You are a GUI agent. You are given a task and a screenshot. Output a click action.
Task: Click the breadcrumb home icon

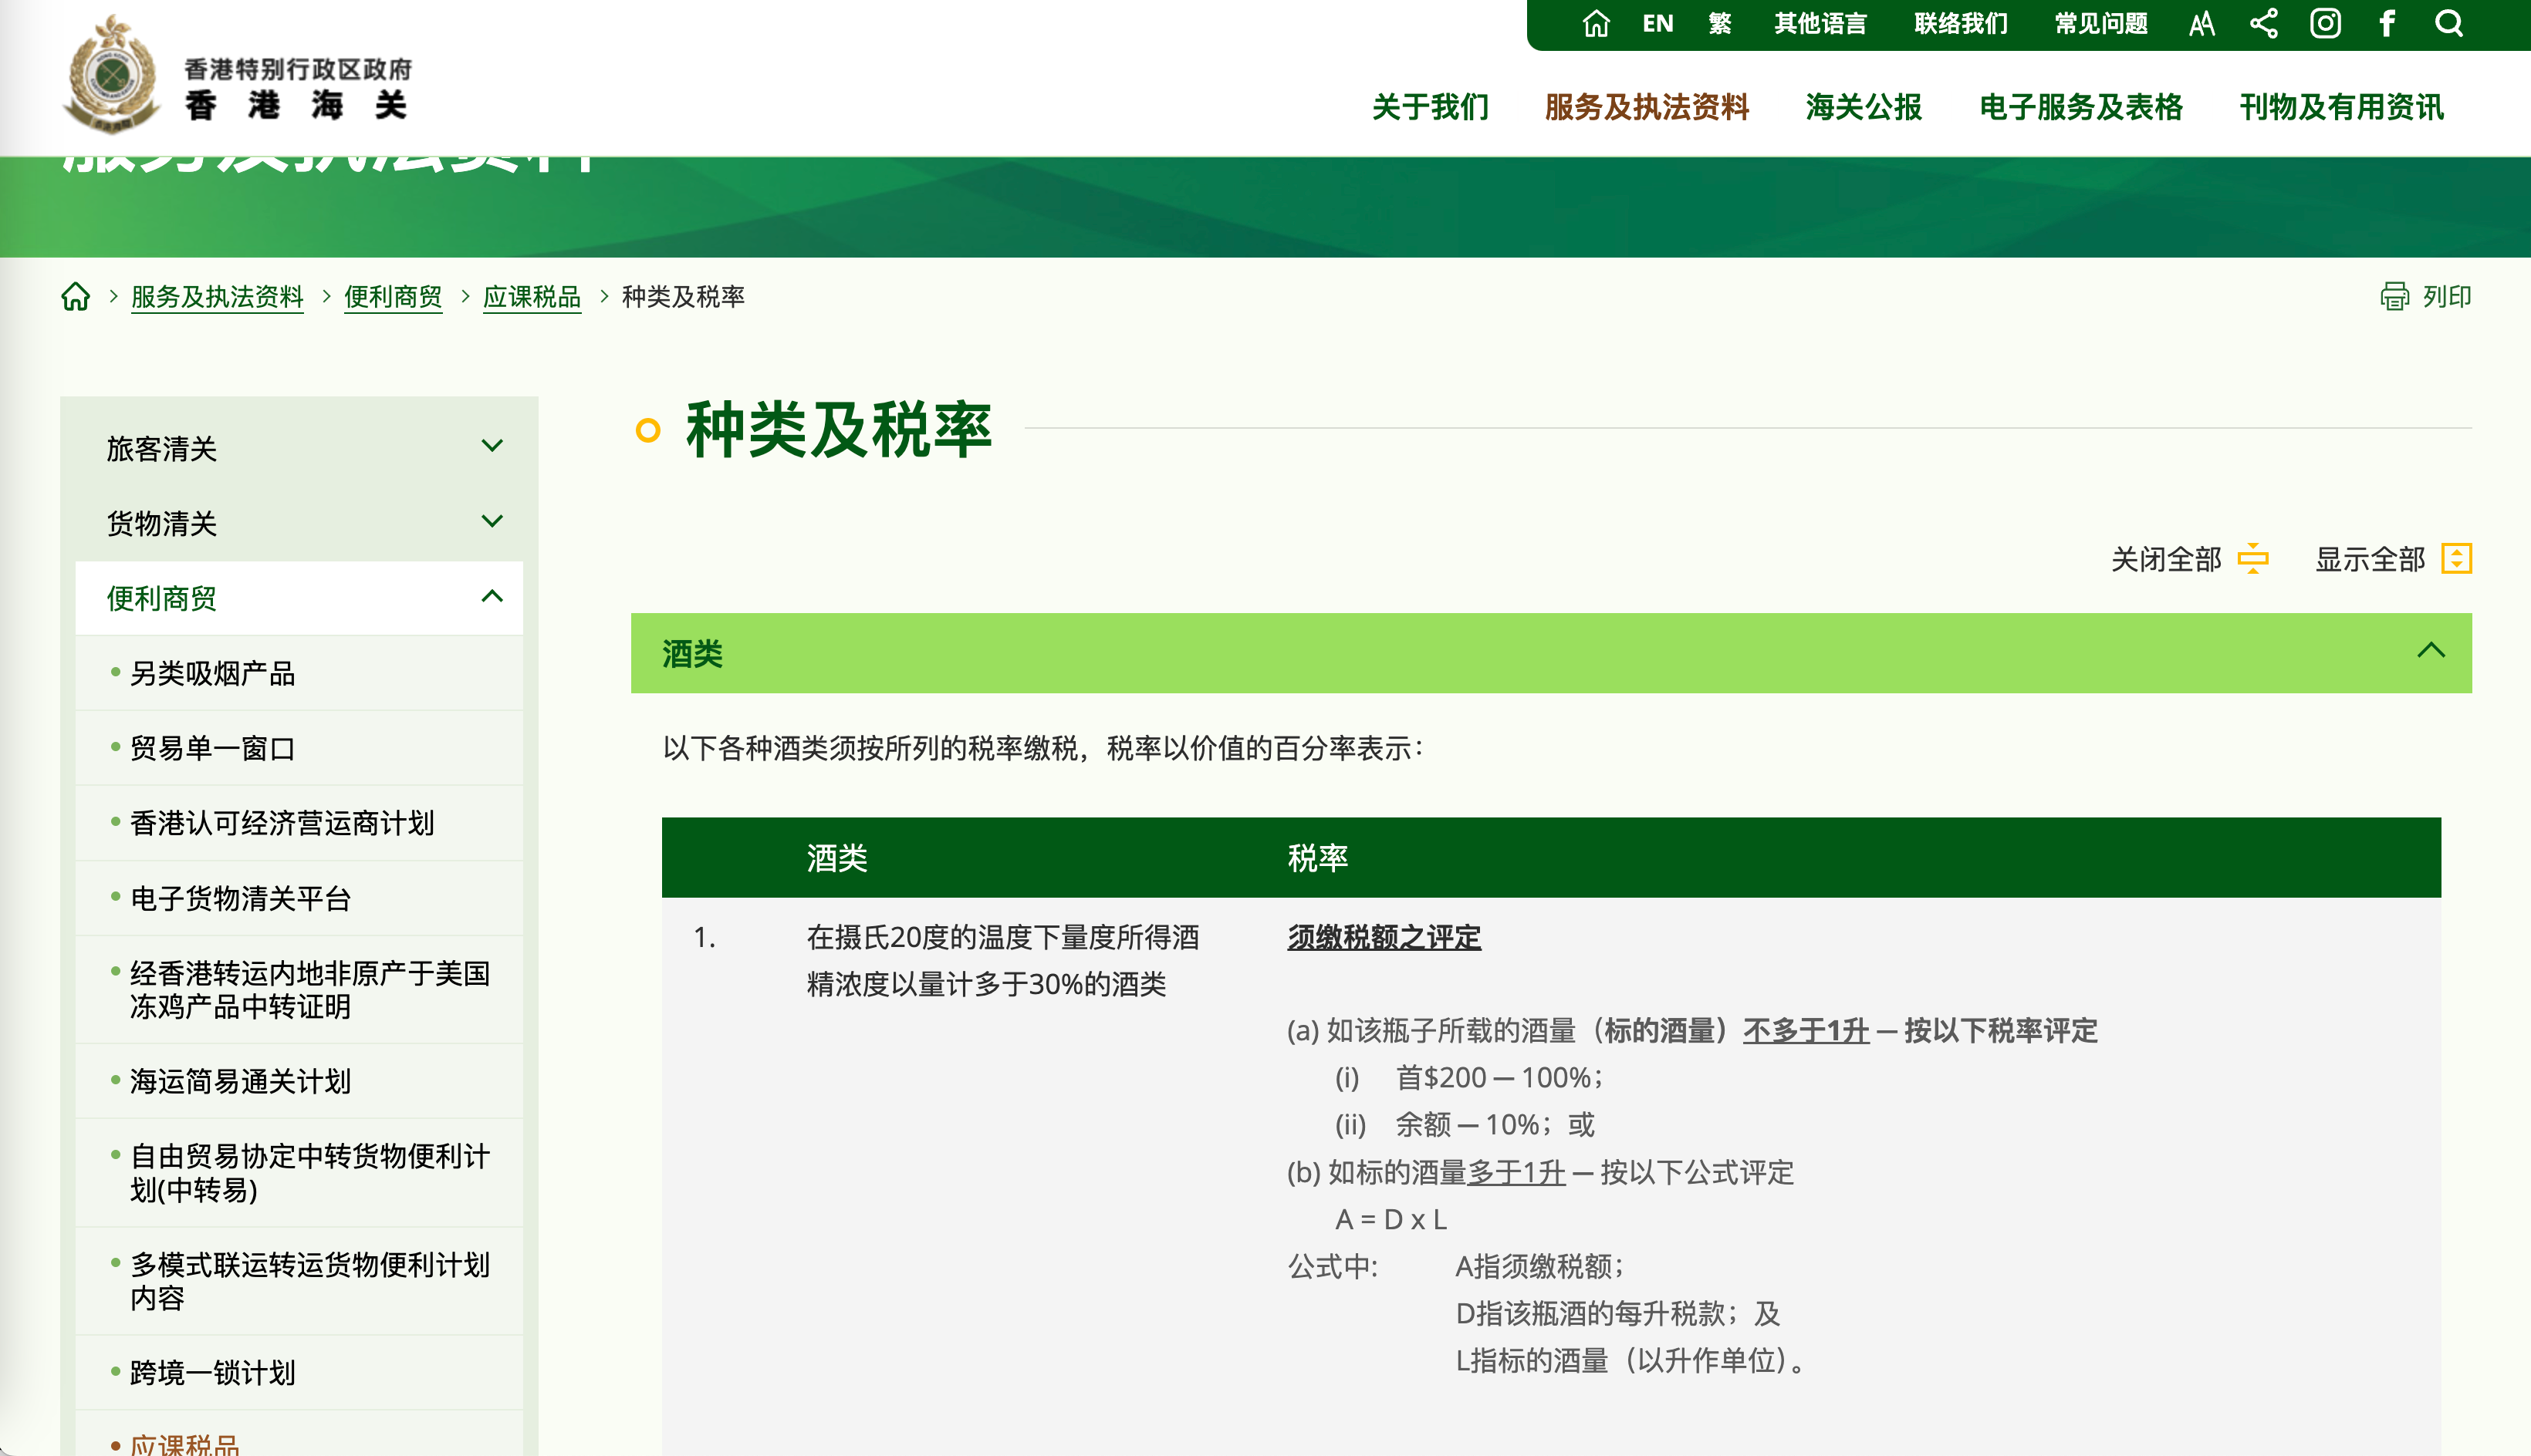[76, 296]
